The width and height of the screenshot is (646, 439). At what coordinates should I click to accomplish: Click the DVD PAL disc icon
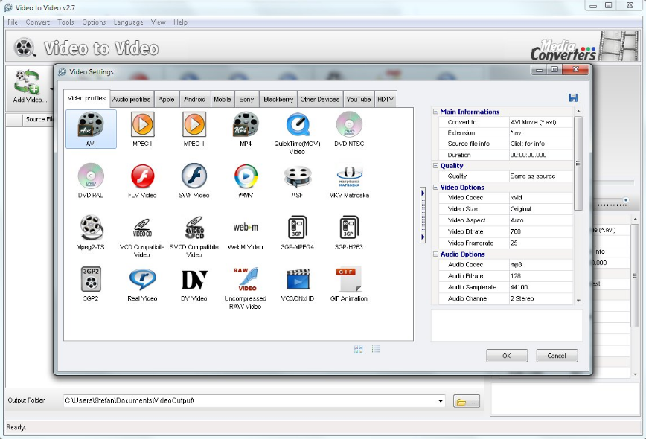click(91, 176)
